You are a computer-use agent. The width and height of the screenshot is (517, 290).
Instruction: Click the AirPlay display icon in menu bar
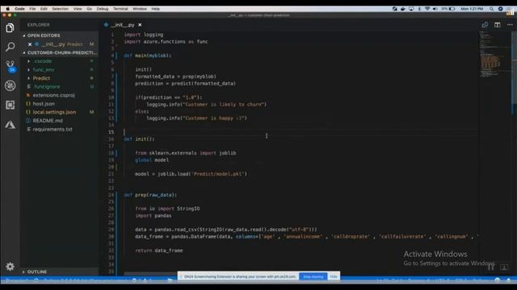pyautogui.click(x=411, y=9)
